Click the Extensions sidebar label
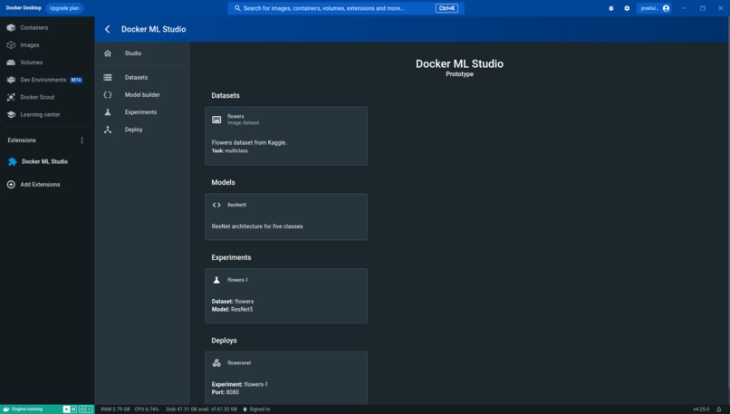This screenshot has width=730, height=414. tap(22, 140)
